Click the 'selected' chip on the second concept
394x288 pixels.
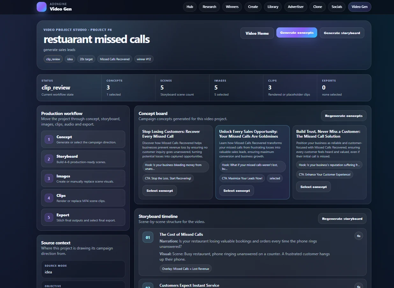tap(275, 178)
